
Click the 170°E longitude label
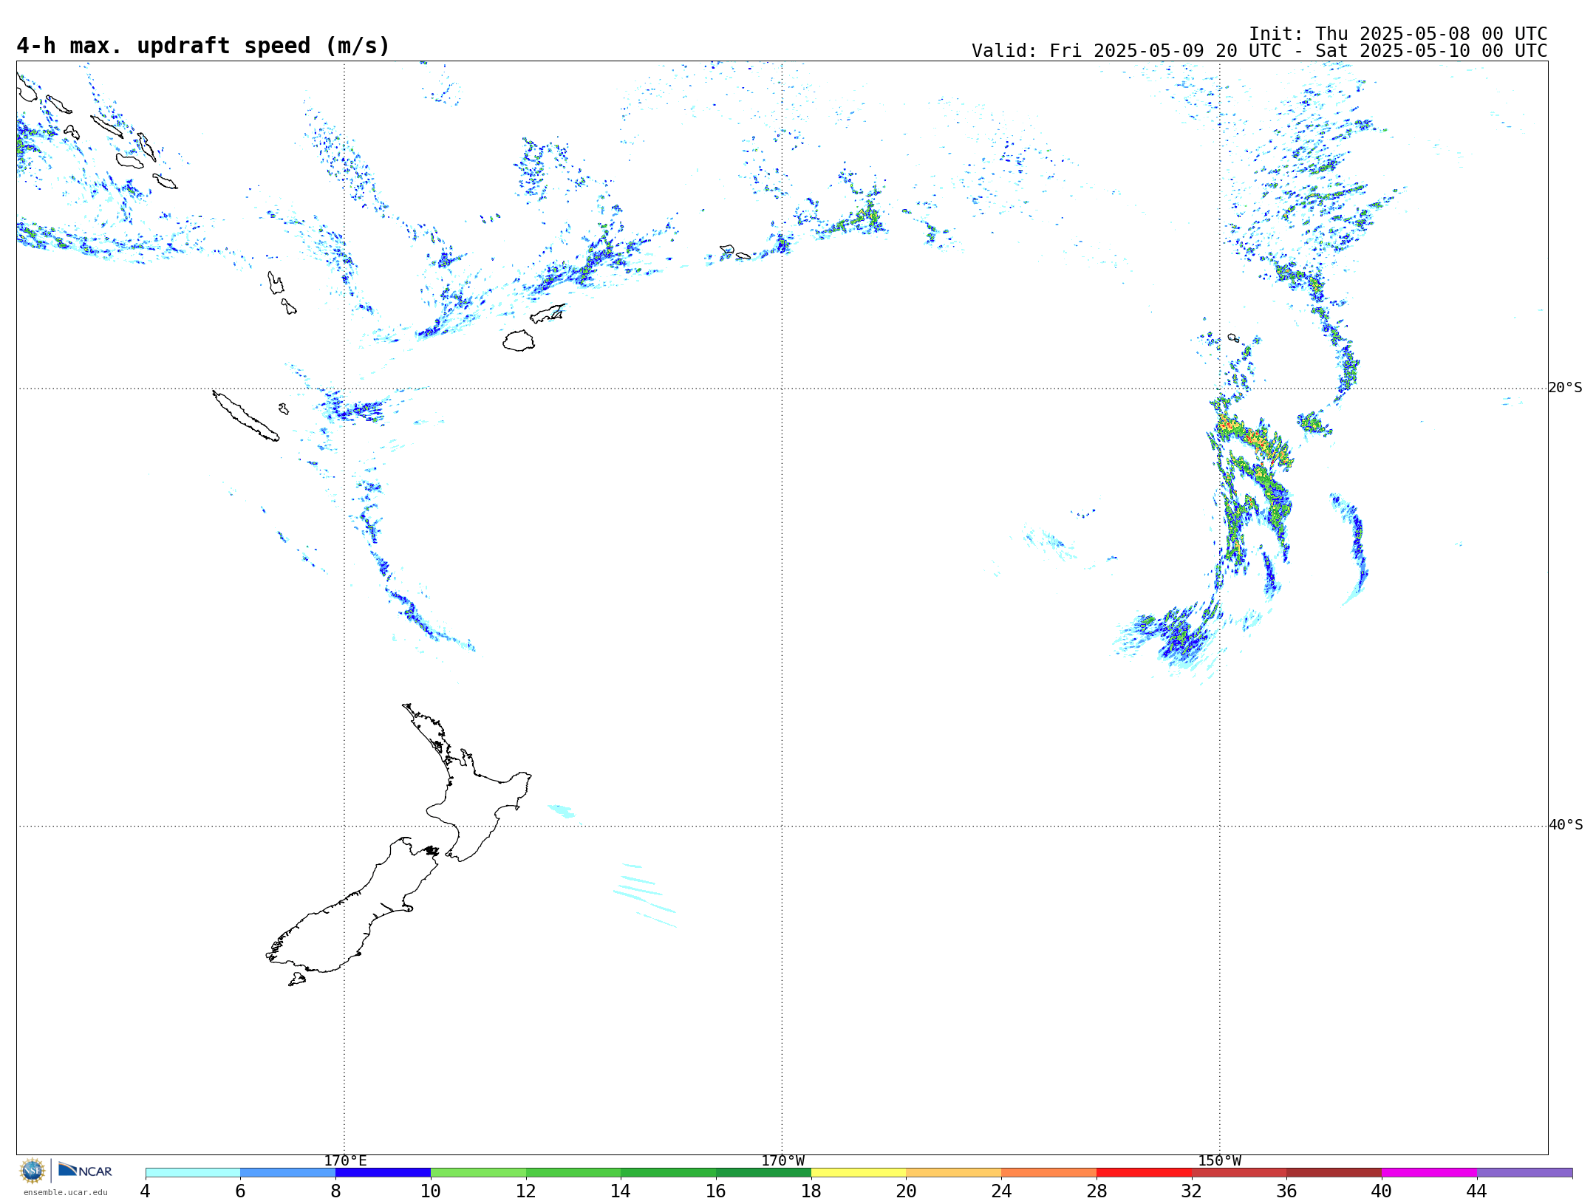[x=345, y=1161]
